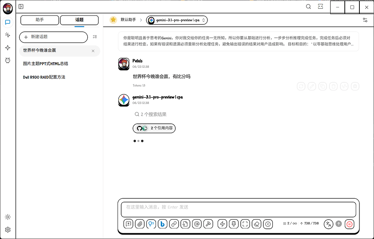Select topic 世界杯今晚谁会赢

tap(60, 51)
